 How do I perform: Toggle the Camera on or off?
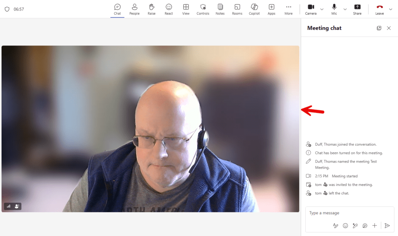coord(311,9)
